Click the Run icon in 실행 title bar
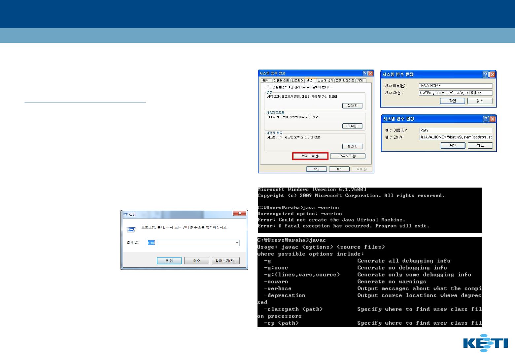The width and height of the screenshot is (515, 356). coord(125,215)
